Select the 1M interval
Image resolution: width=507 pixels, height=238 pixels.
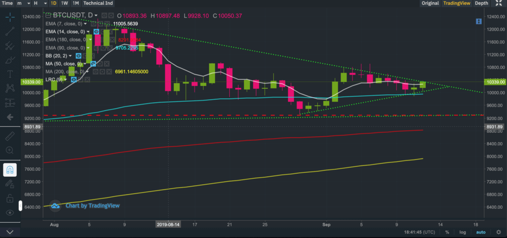[x=75, y=3]
